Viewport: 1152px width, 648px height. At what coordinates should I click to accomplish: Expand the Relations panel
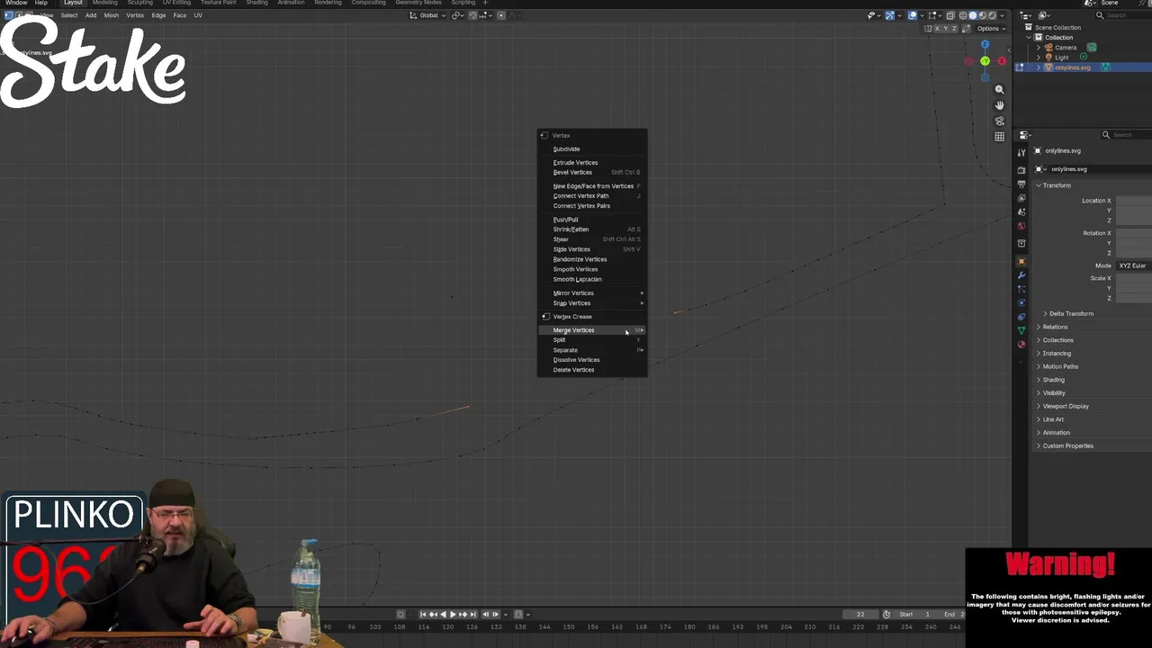(1055, 327)
